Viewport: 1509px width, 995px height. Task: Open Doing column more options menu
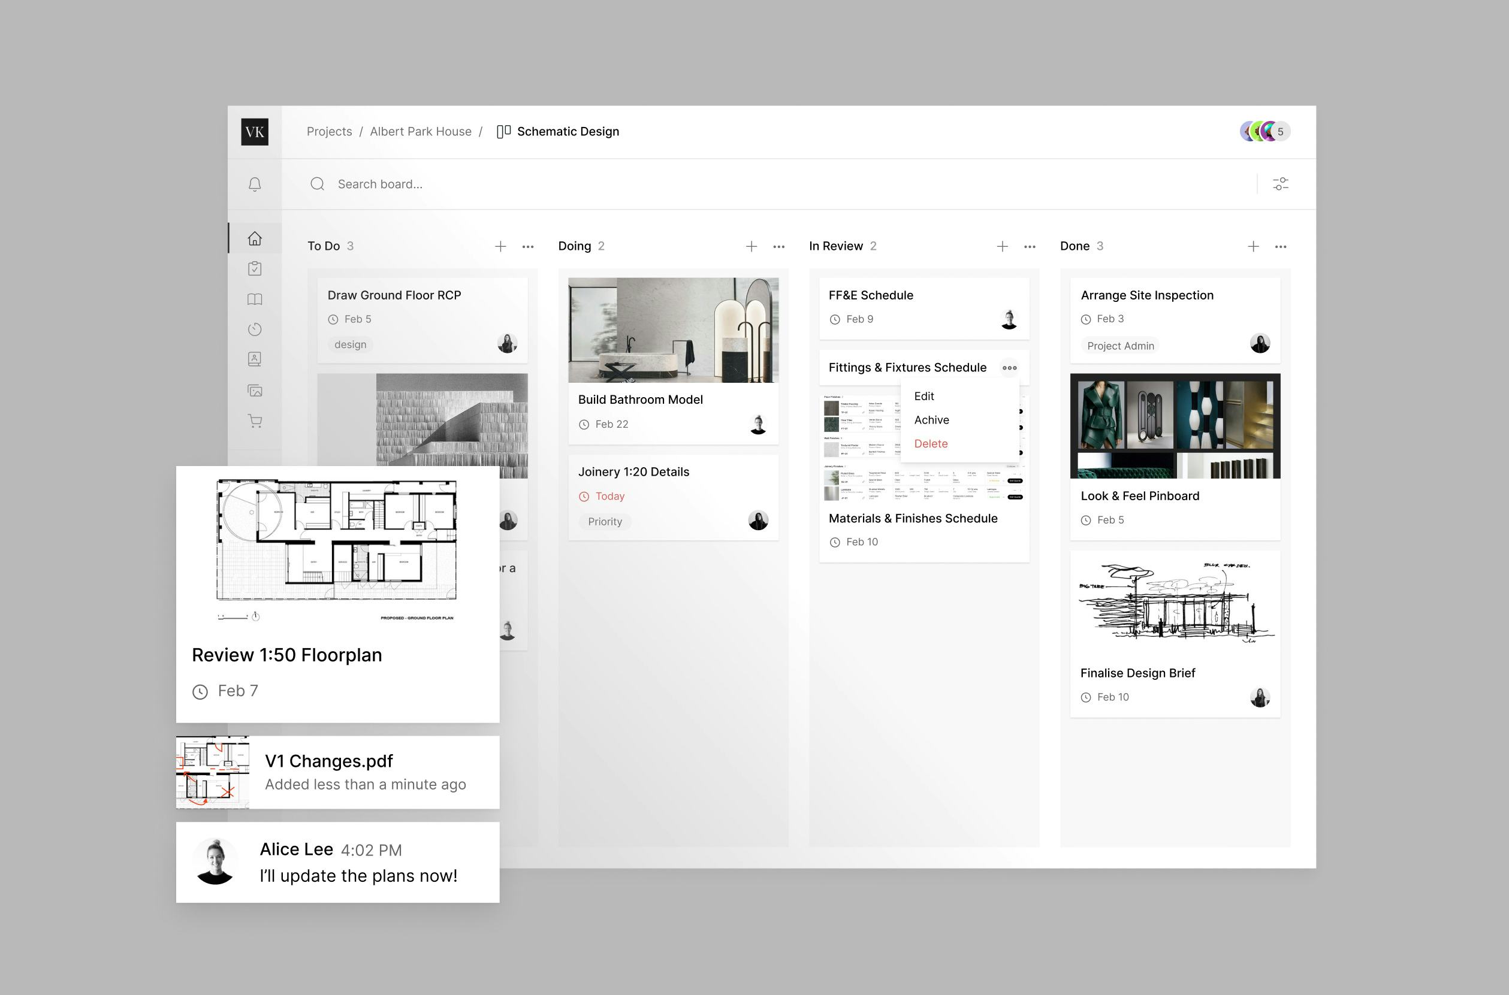coord(778,246)
